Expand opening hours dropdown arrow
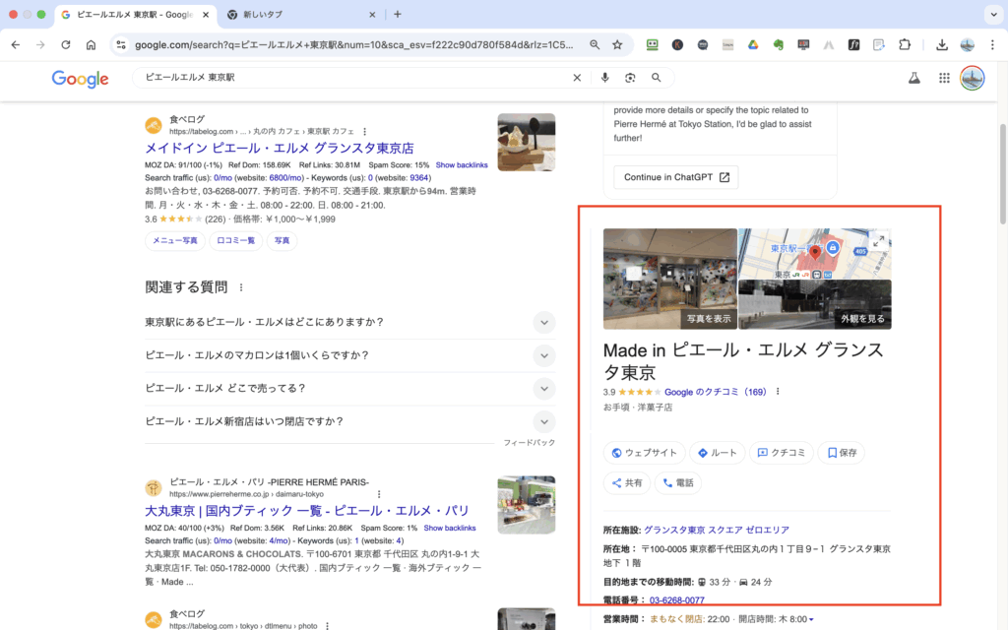Viewport: 1008px width, 630px height. pyautogui.click(x=811, y=620)
